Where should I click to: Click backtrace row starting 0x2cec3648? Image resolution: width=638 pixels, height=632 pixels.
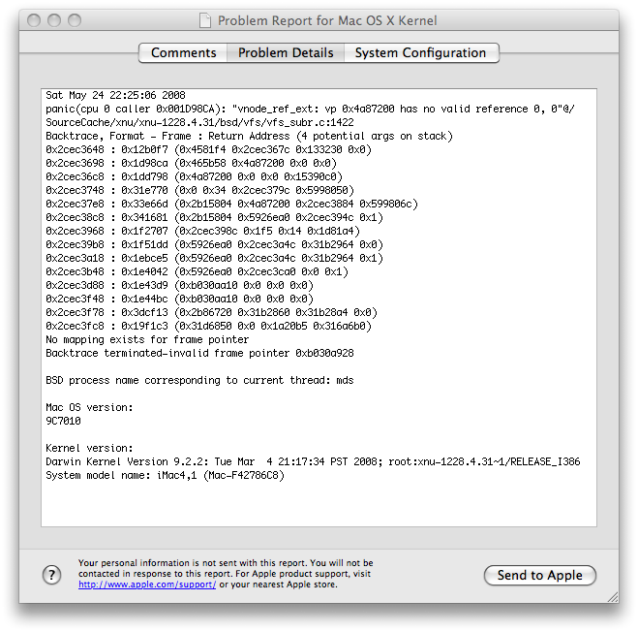pos(208,149)
